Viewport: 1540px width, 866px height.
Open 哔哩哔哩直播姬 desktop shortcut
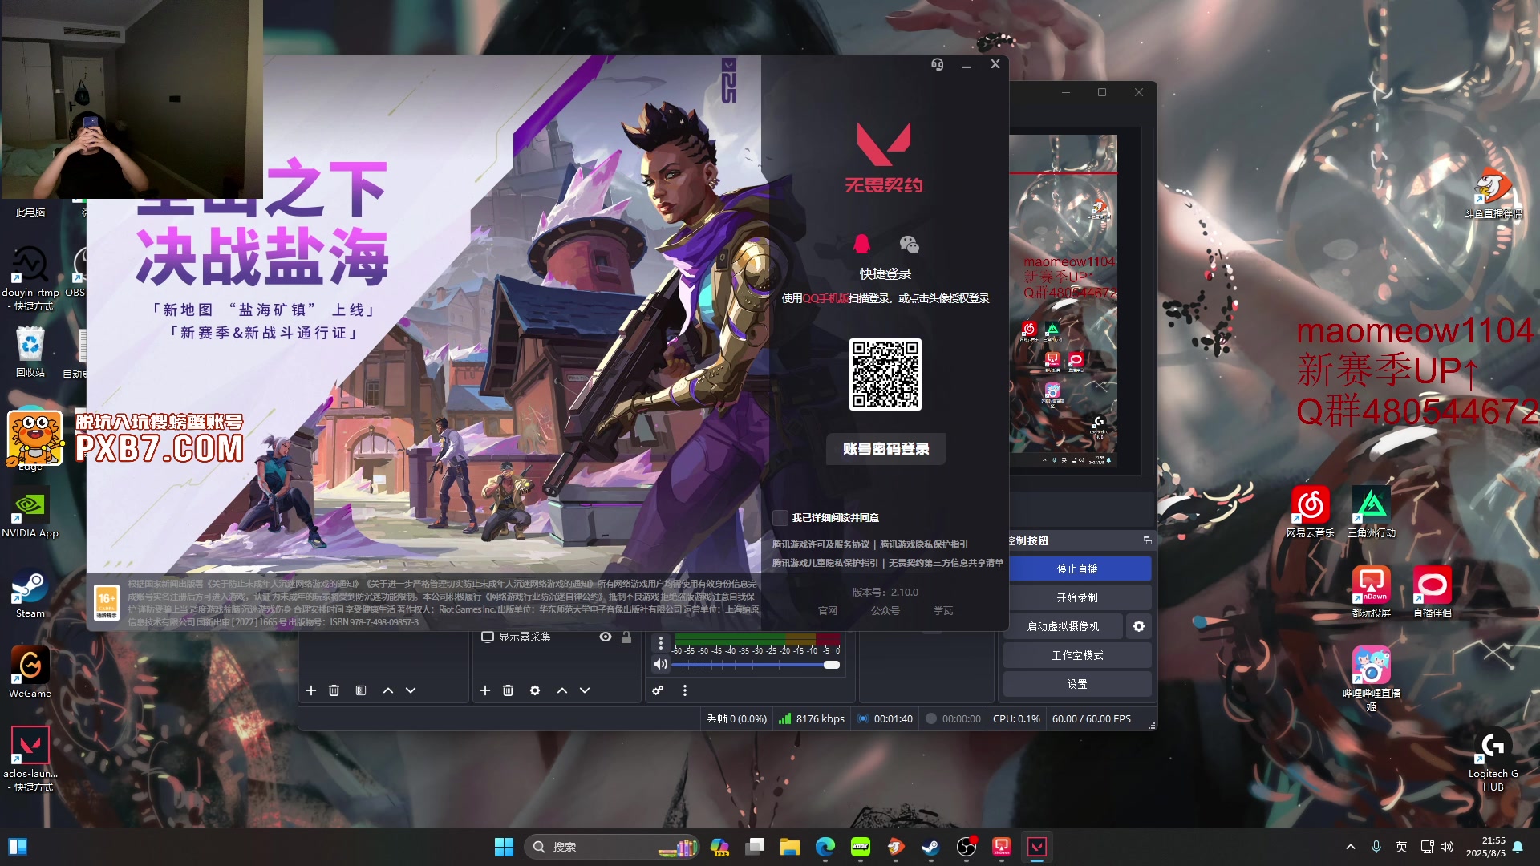coord(1372,678)
